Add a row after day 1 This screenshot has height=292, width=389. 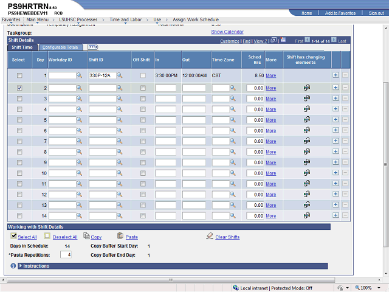[336, 75]
